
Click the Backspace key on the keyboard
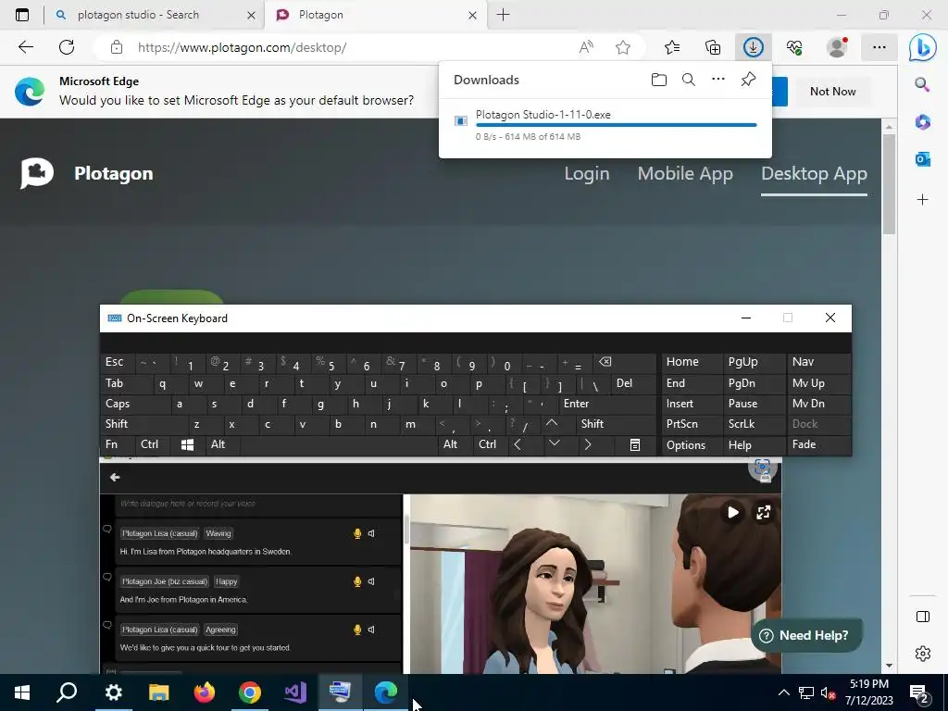coord(625,362)
